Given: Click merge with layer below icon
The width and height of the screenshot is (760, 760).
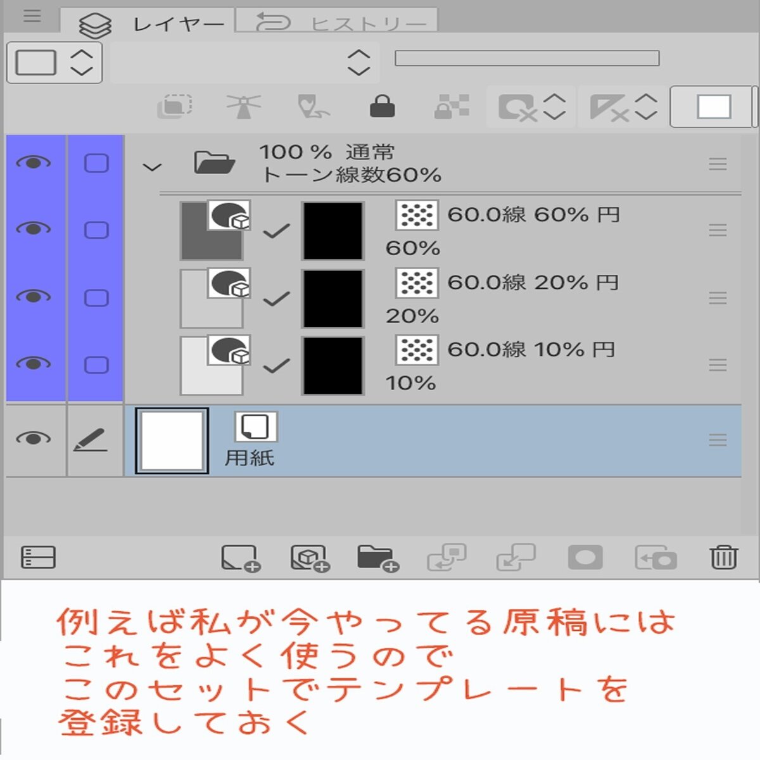Looking at the screenshot, I should tap(516, 558).
